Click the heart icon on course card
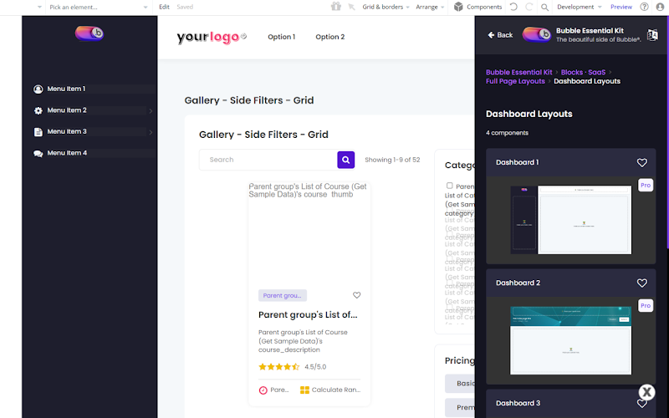This screenshot has height=418, width=669. coord(357,295)
